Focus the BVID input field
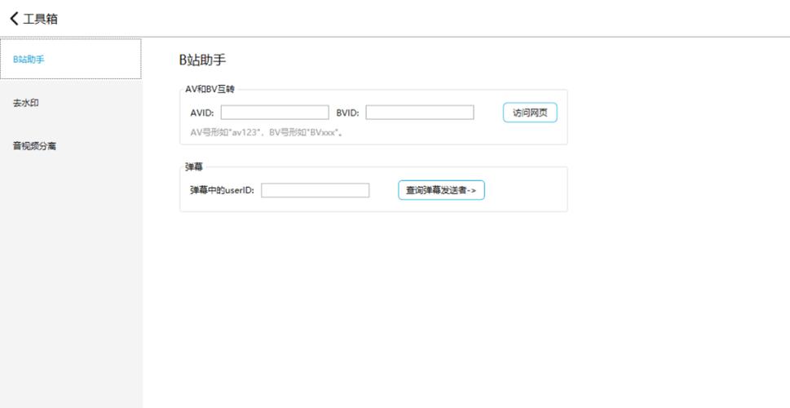Screen dimensions: 790x408 tap(420, 113)
